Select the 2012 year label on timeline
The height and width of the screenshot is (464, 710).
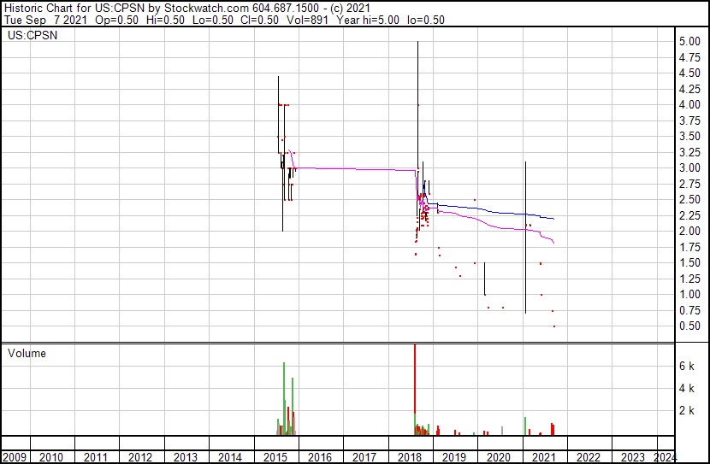[x=140, y=457]
